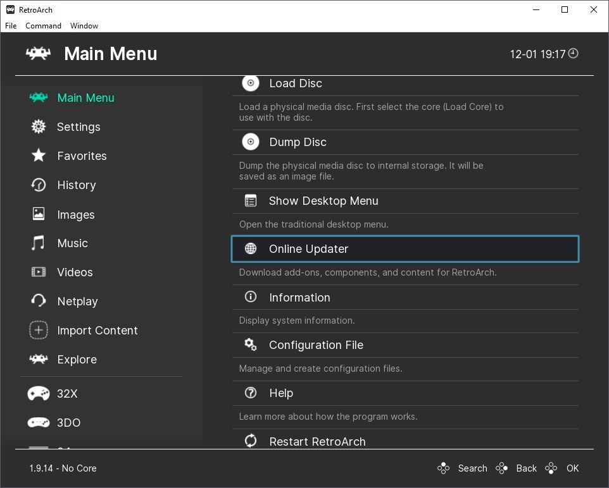Viewport: 609px width, 488px height.
Task: Open Favorites via the star icon
Action: [38, 156]
